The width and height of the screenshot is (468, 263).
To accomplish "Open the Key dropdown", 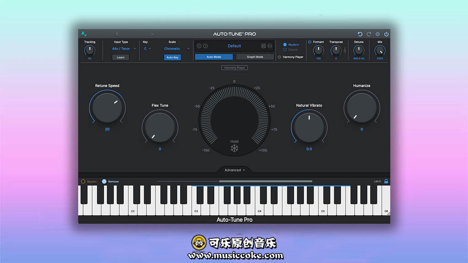I will point(148,48).
